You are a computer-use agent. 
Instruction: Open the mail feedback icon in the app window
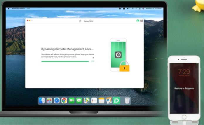tap(142, 21)
